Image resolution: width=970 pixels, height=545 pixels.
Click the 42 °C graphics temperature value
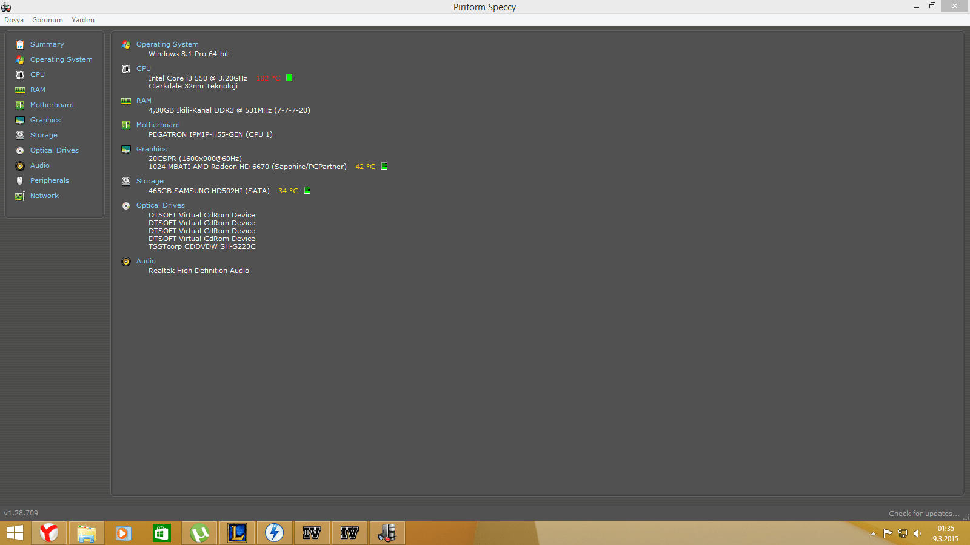click(x=365, y=167)
